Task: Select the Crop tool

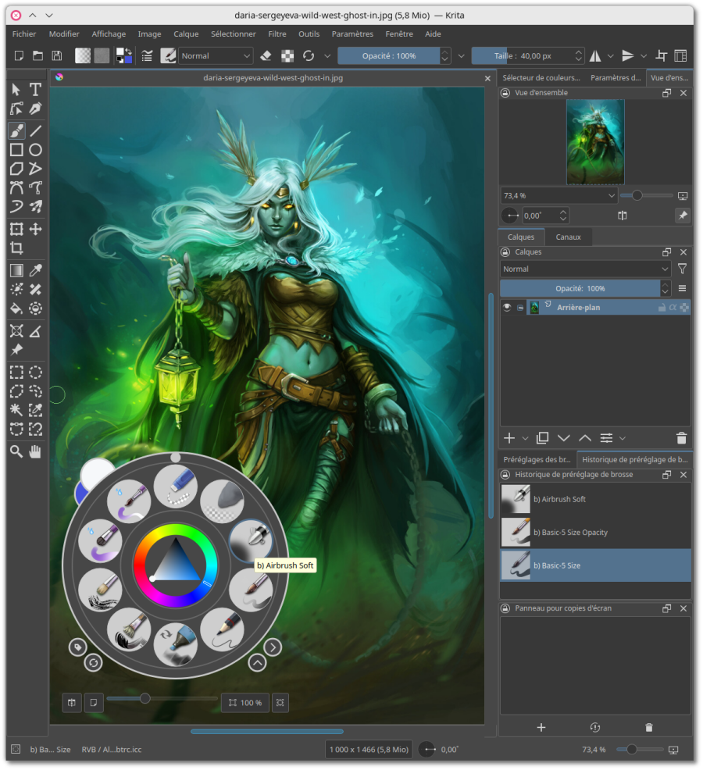Action: pos(16,248)
